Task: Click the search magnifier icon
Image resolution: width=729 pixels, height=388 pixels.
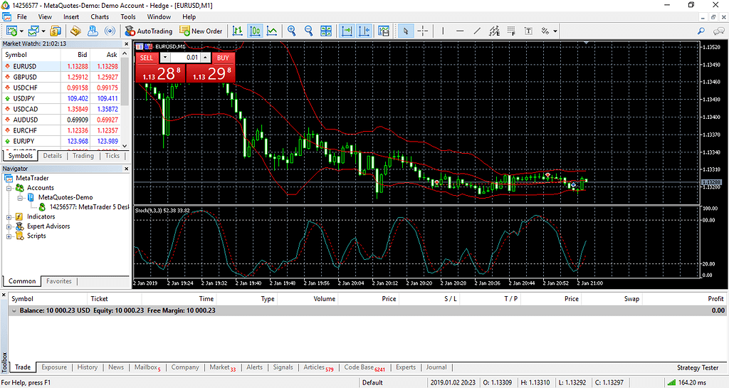Action: 701,31
